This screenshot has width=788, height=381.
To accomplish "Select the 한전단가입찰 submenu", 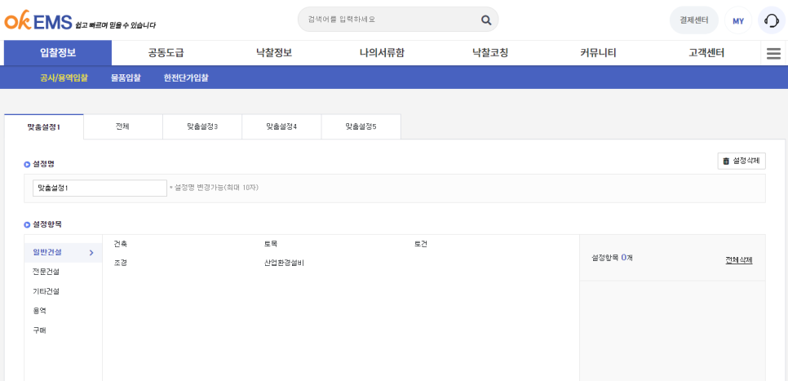I will click(186, 78).
